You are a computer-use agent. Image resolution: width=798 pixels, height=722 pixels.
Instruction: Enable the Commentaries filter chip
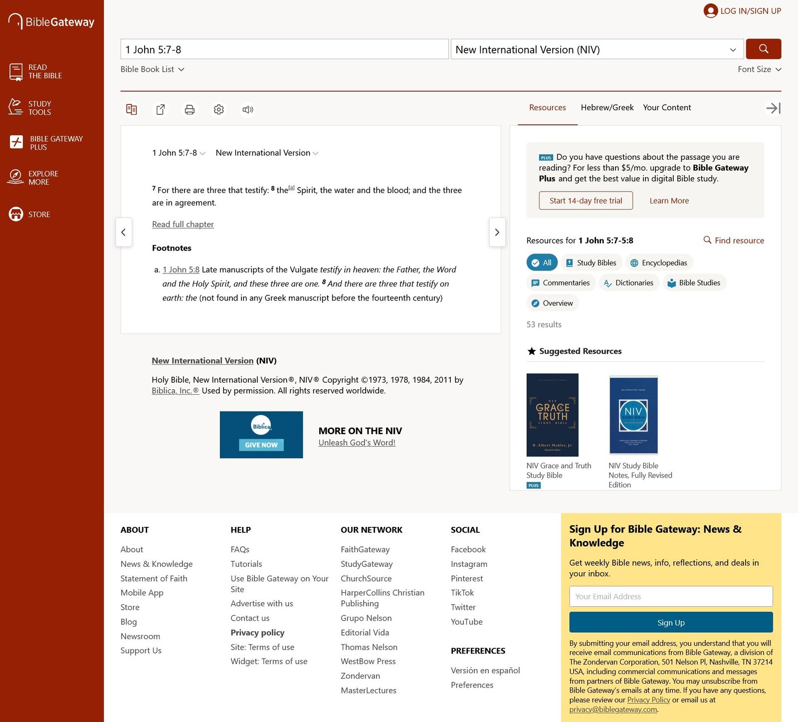pyautogui.click(x=561, y=283)
